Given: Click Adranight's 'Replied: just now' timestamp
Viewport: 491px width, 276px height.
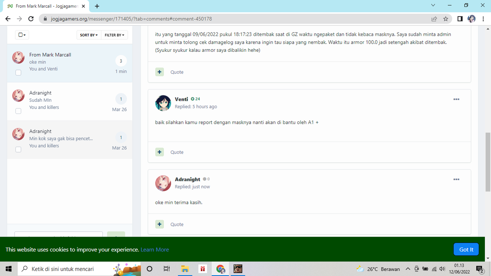Looking at the screenshot, I should [x=193, y=187].
